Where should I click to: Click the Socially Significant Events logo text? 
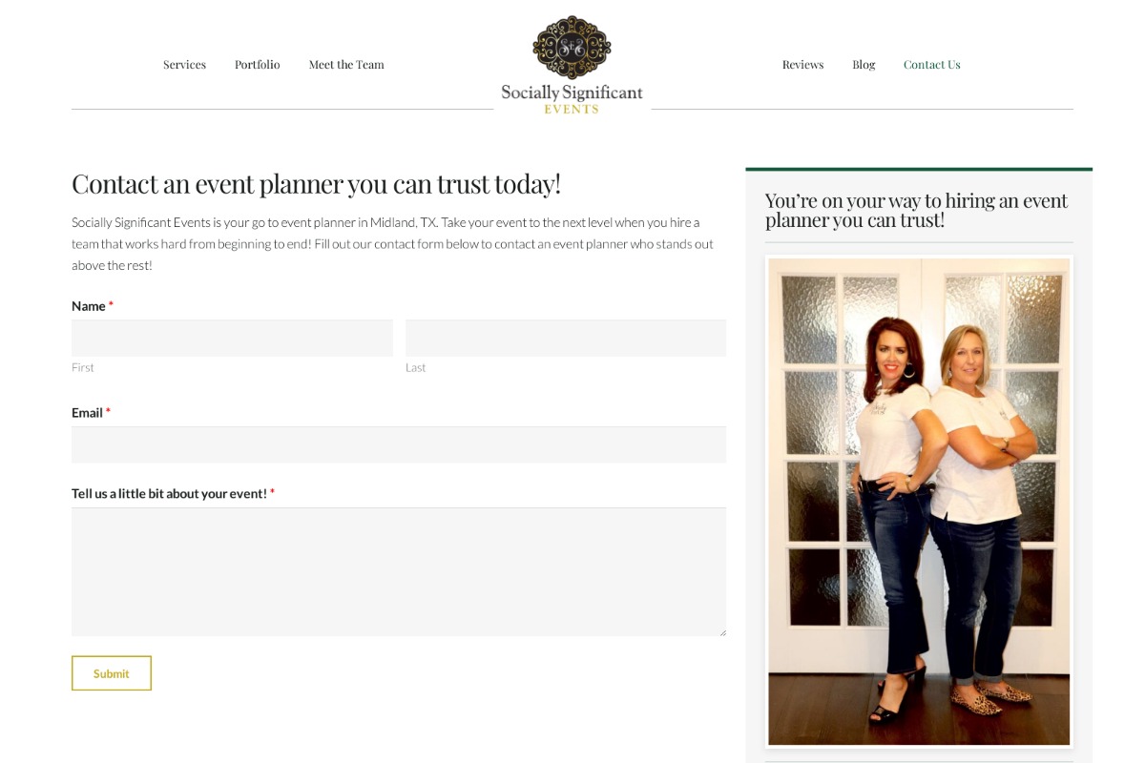click(572, 99)
